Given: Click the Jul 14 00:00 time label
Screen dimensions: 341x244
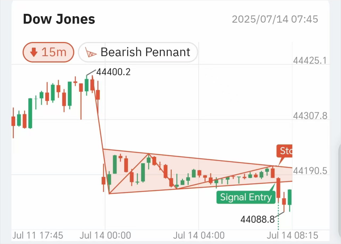Looking at the screenshot, I should click(105, 235).
